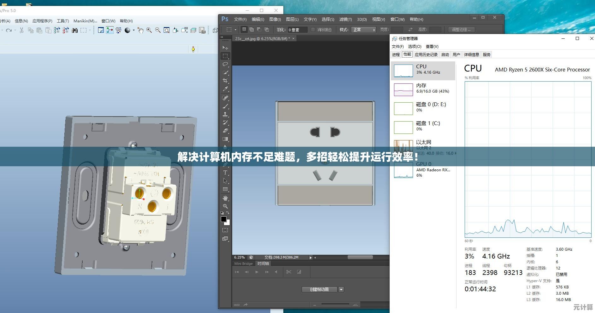The image size is (595, 313).
Task: Select the Hand tool in Photoshop
Action: (225, 198)
